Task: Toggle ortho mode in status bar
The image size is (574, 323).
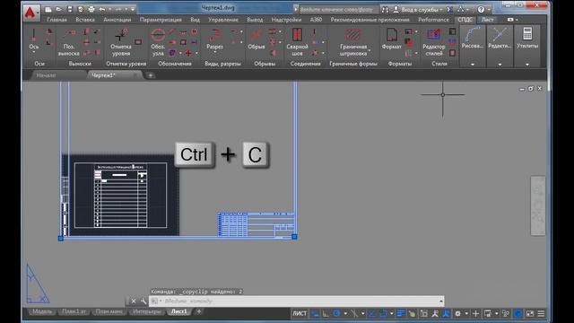Action: coord(326,313)
